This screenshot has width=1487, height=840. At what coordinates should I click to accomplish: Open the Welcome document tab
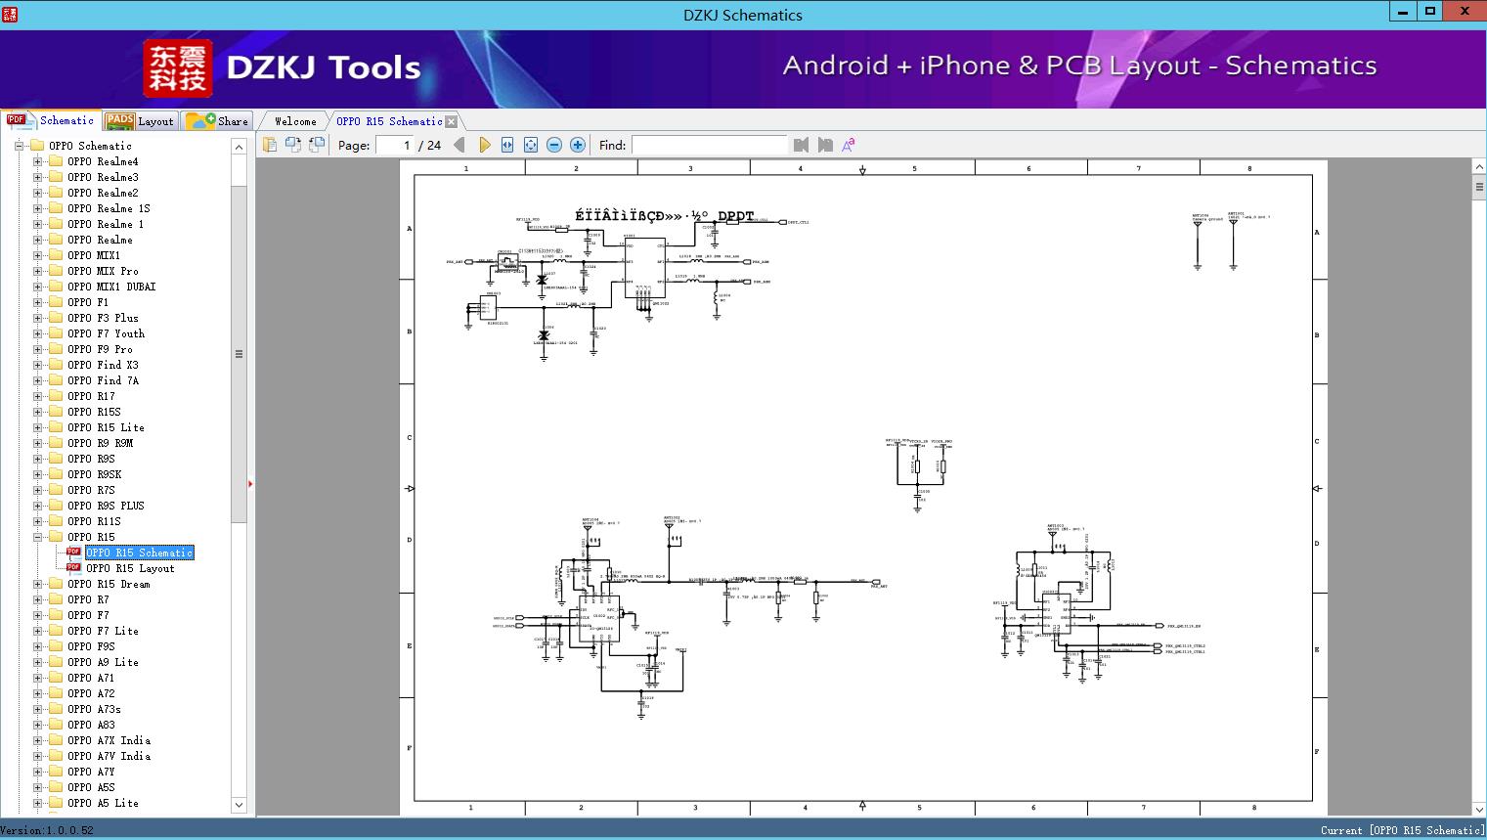[x=295, y=121]
